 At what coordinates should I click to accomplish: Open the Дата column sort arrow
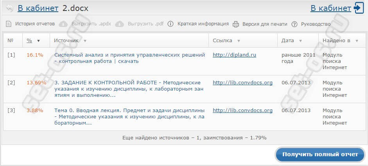point(300,41)
